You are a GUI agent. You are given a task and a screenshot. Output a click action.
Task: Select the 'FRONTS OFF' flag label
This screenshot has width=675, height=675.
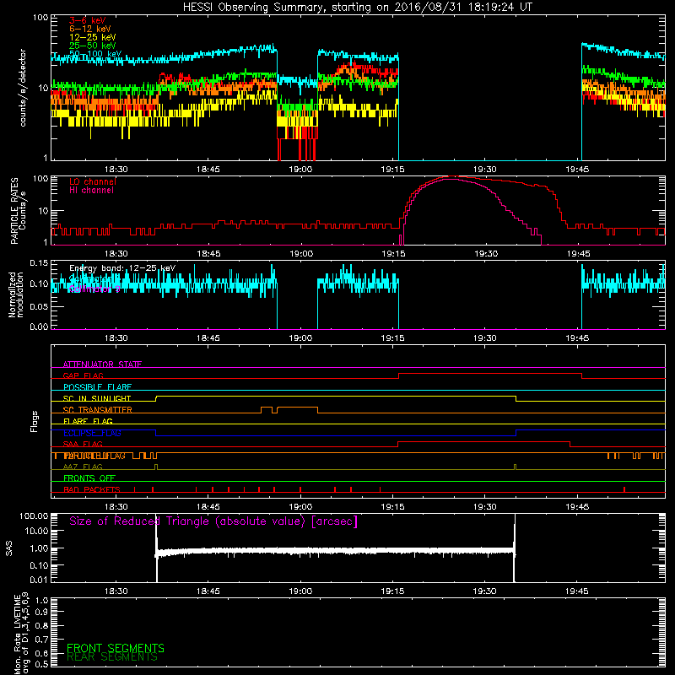(x=89, y=478)
